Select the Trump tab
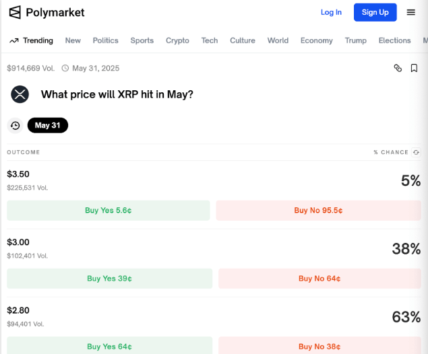428x354 pixels. tap(356, 40)
